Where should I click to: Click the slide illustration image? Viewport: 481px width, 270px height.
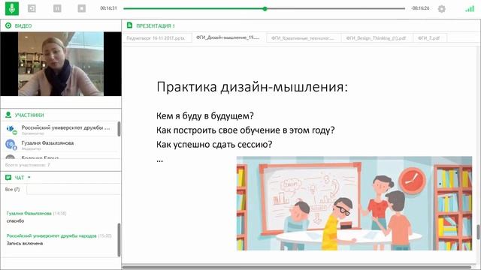354,203
